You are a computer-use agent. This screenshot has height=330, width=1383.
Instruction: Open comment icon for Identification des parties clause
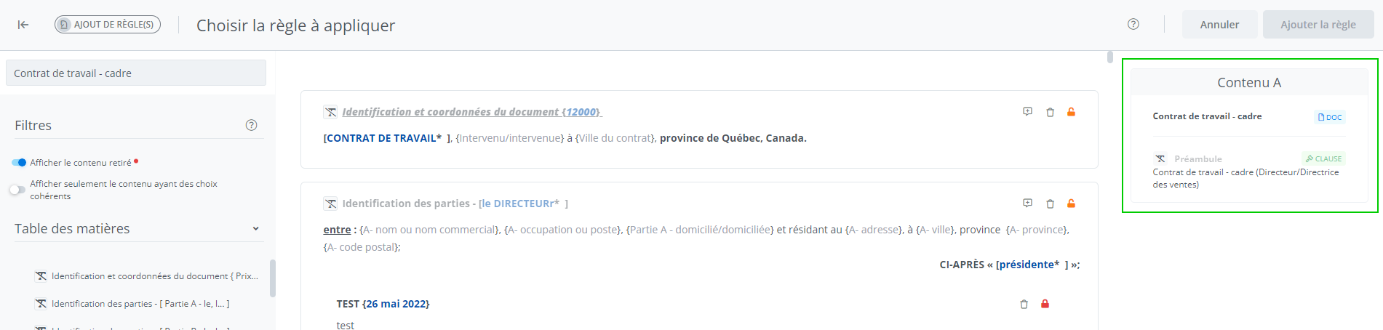point(1027,204)
